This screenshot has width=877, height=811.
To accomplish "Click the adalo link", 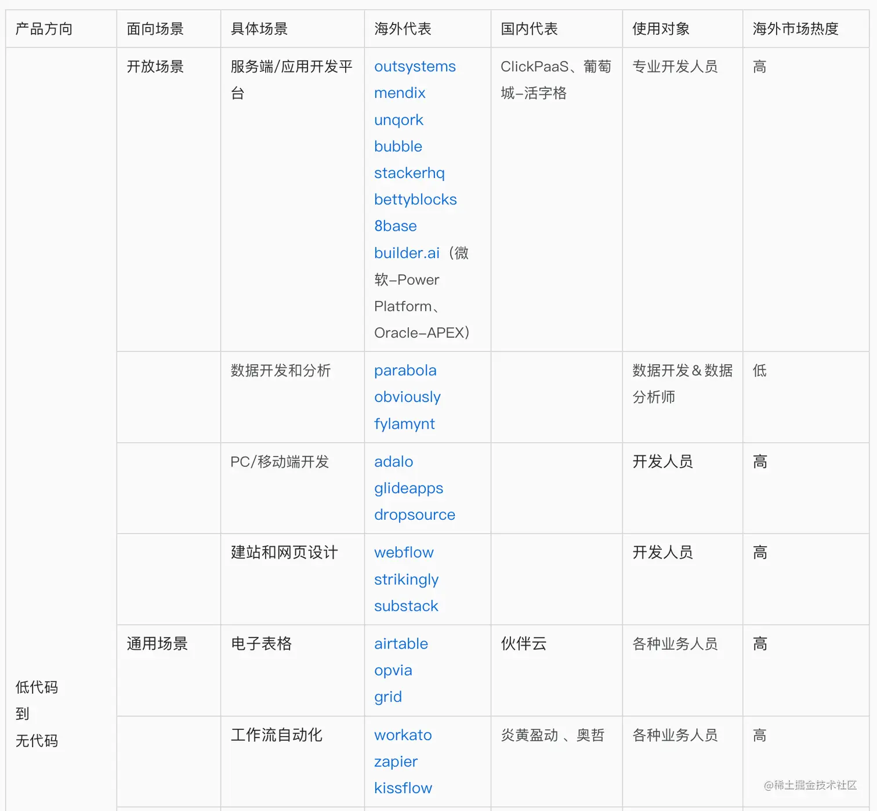I will [x=393, y=462].
